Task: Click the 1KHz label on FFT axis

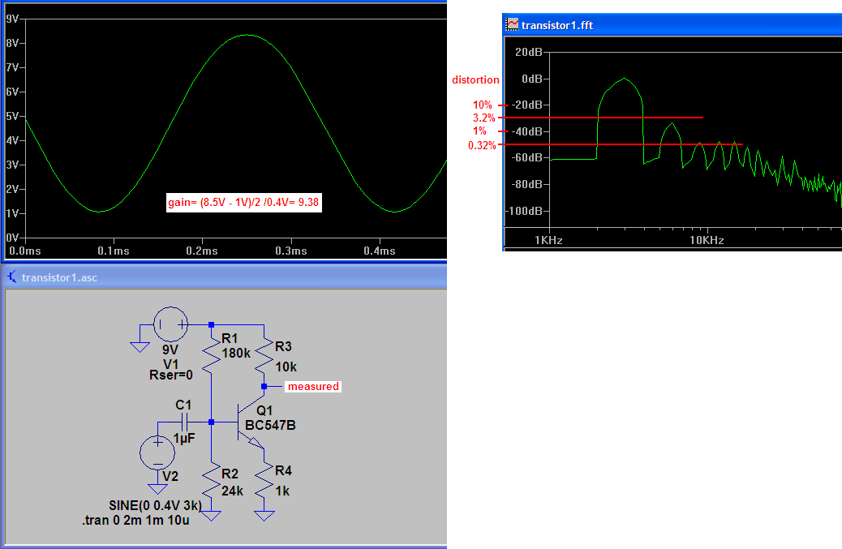Action: point(548,240)
